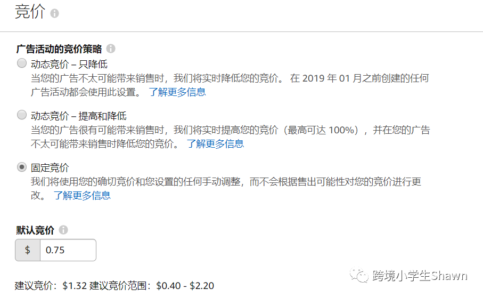Select the 动态竞价 – 只降低 radio button

click(22, 64)
